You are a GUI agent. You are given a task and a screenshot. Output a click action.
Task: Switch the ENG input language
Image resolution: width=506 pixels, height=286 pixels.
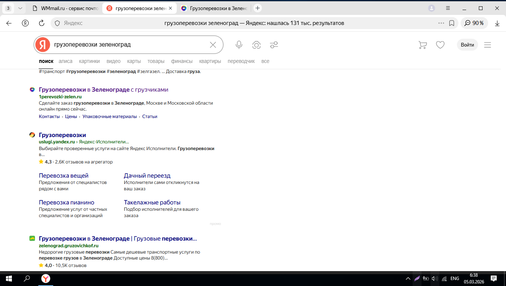coord(455,279)
